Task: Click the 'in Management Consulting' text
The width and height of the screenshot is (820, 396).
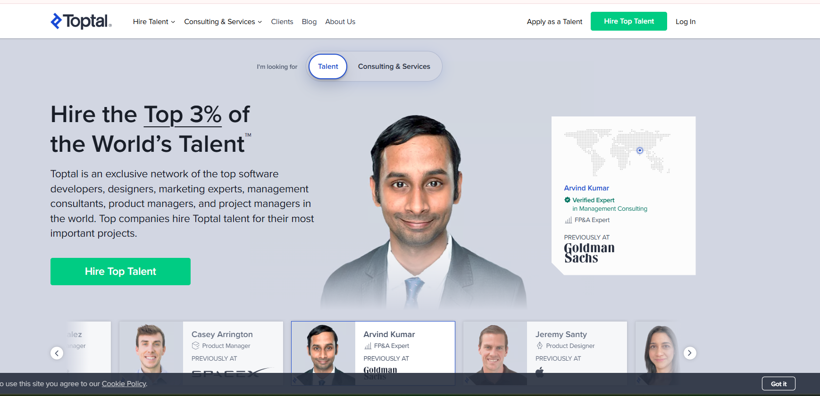Action: 610,209
